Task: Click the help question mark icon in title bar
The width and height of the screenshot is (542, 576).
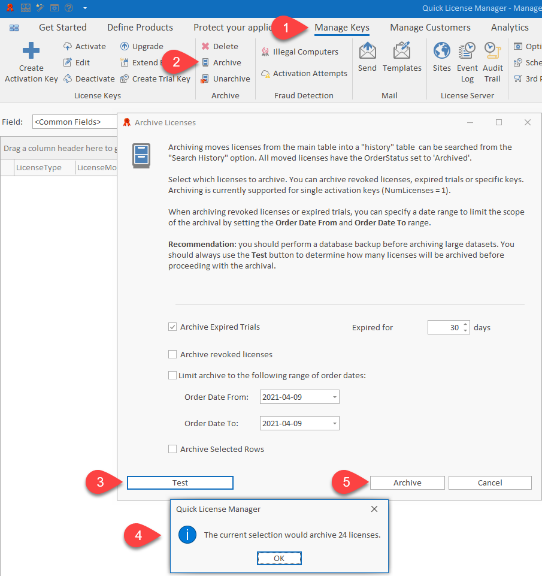Action: [69, 8]
